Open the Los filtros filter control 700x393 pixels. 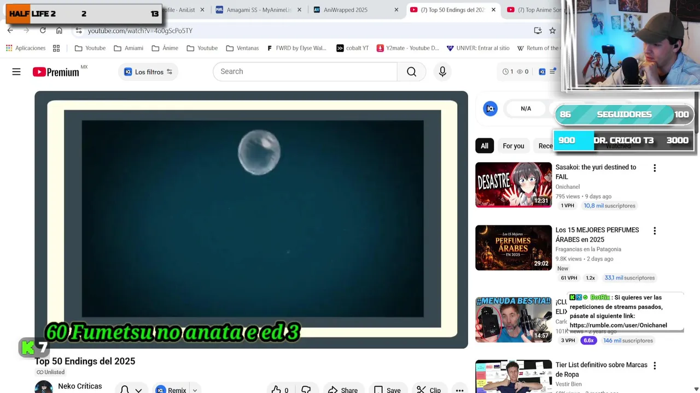point(148,72)
